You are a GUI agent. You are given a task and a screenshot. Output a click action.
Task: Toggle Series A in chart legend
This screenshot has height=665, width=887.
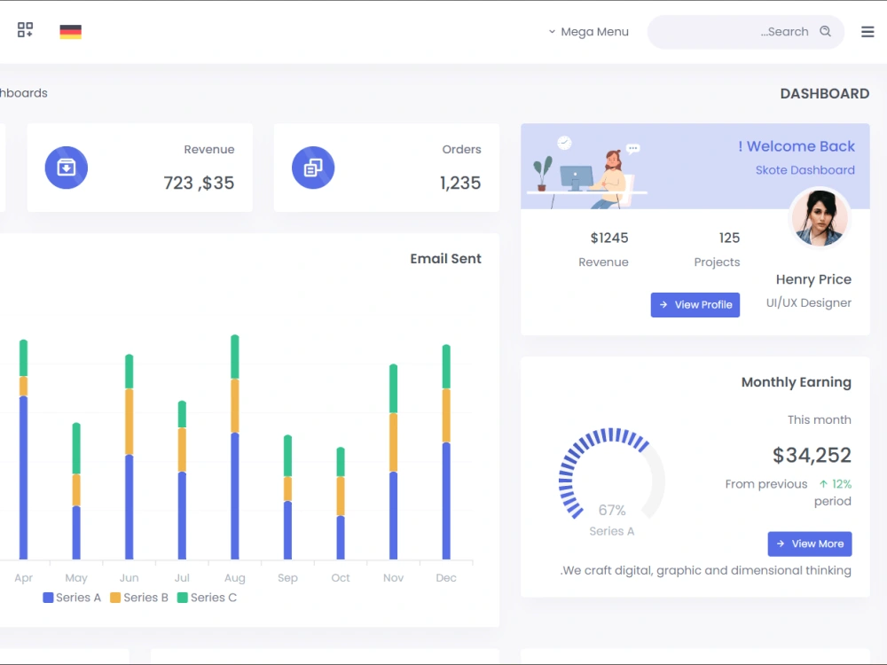[71, 598]
